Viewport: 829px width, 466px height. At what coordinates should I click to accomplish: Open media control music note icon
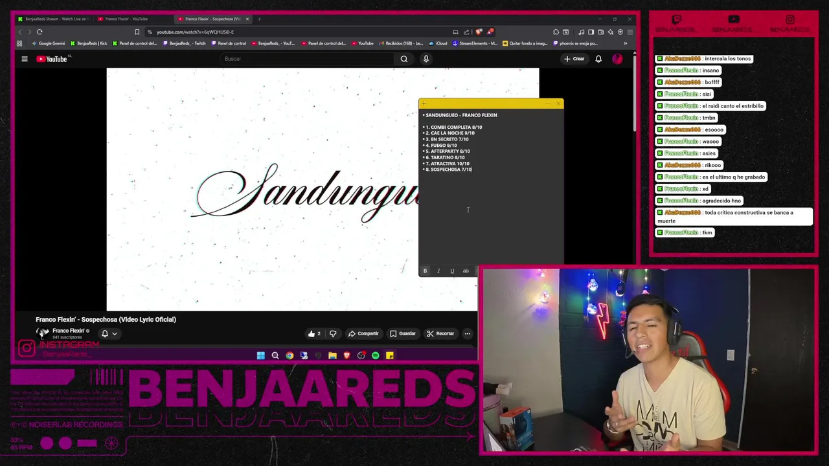581,32
